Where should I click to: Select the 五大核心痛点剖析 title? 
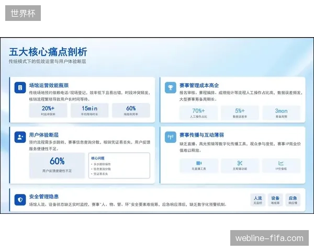48,52
